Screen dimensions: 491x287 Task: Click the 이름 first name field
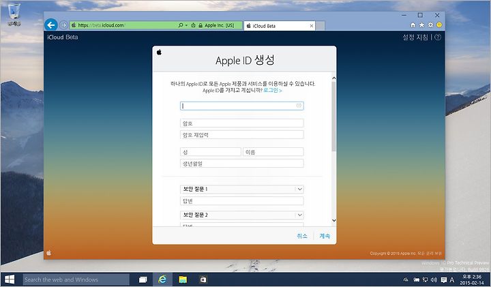coord(273,152)
